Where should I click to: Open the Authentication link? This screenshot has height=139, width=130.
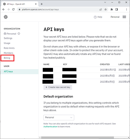point(50,127)
